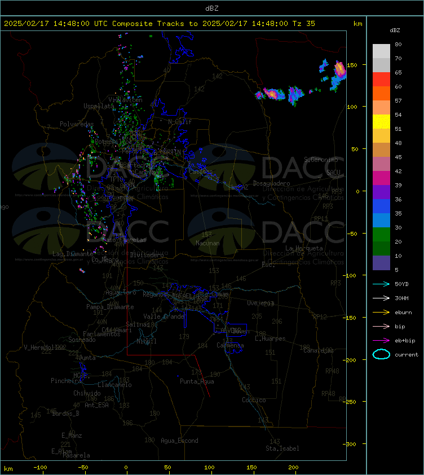Image resolution: width=424 pixels, height=475 pixels.
Task: Click the 'Desaguadero' map label
Action: 271,183
